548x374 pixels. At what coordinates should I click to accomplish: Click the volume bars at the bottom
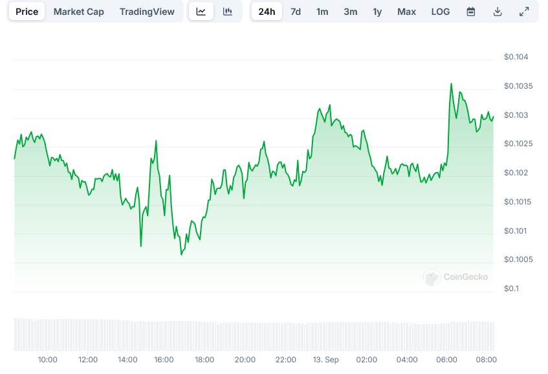[254, 334]
